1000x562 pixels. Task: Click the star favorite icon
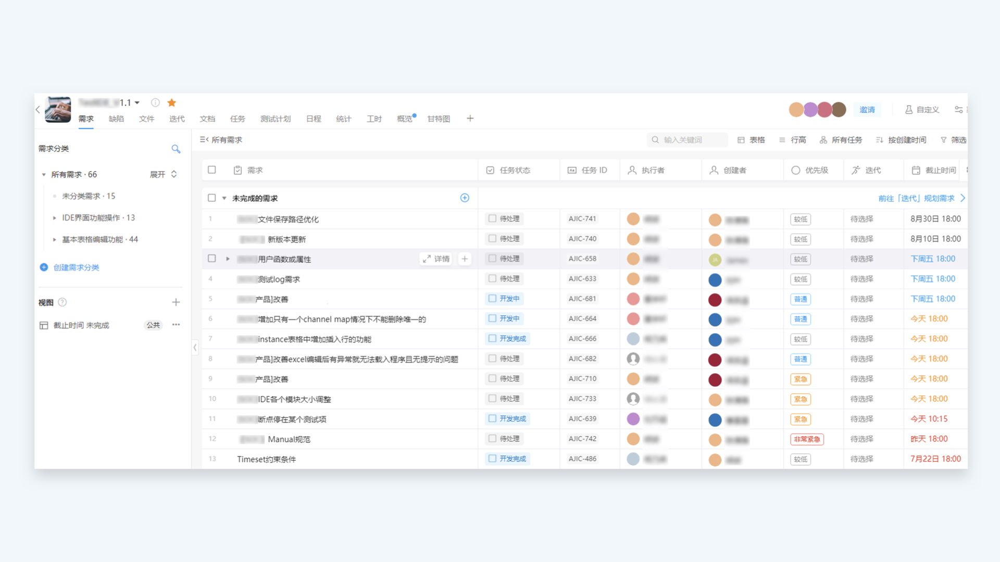172,103
